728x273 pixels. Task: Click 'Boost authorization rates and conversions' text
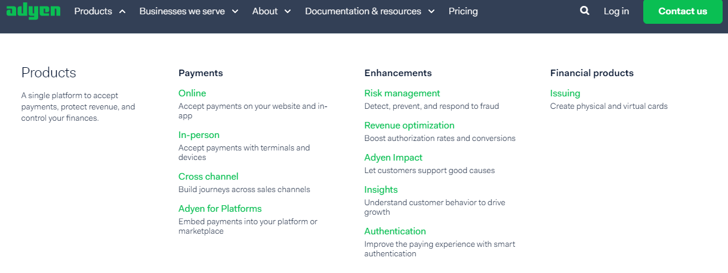point(440,139)
